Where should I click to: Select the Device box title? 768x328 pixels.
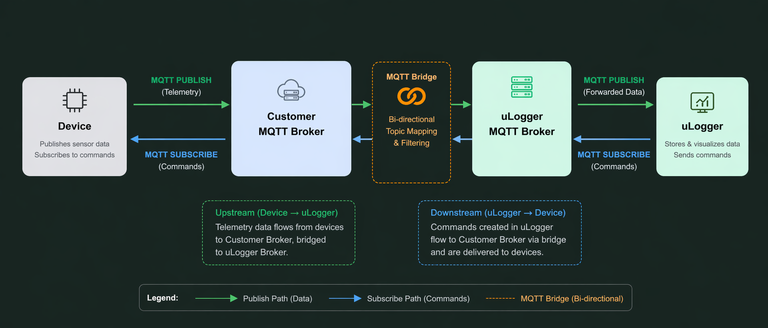(74, 126)
